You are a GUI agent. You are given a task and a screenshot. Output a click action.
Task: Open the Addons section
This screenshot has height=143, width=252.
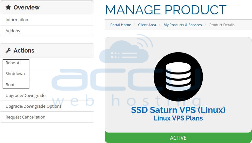47,31
